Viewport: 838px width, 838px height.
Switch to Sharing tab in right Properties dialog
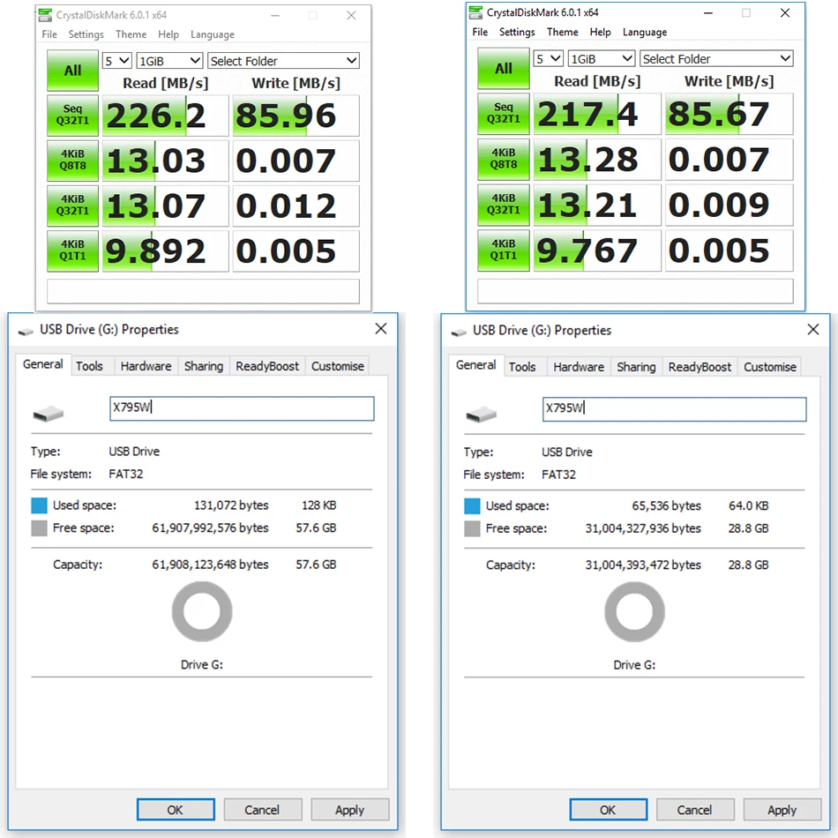(x=636, y=367)
